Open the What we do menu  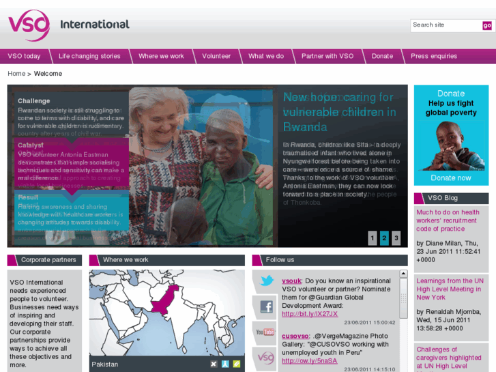click(266, 57)
